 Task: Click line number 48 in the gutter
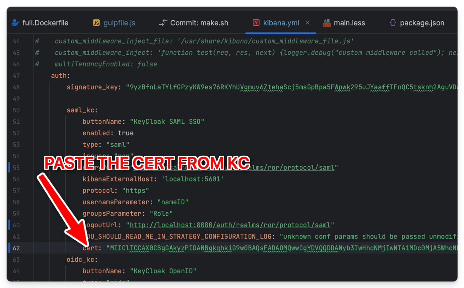pyautogui.click(x=16, y=87)
